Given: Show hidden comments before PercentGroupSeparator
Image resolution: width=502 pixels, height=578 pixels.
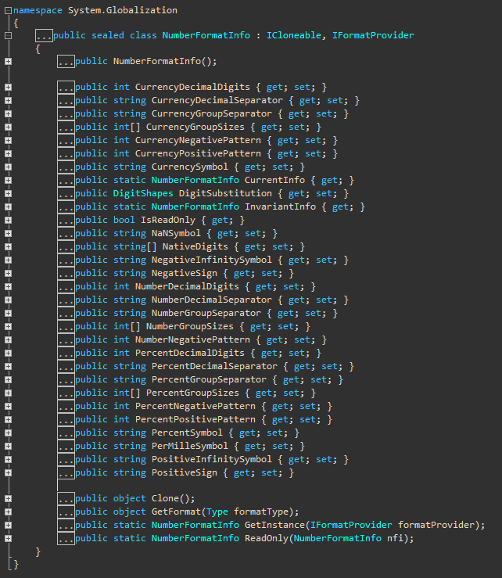Looking at the screenshot, I should [x=66, y=379].
